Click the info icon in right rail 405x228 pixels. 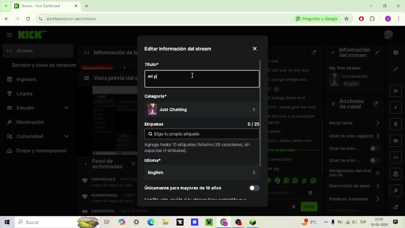[396, 53]
